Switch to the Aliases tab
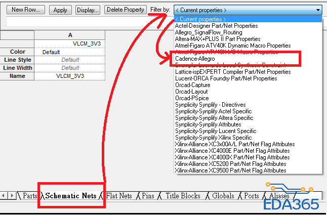Screen dimensions: 327x215 pyautogui.click(x=279, y=196)
